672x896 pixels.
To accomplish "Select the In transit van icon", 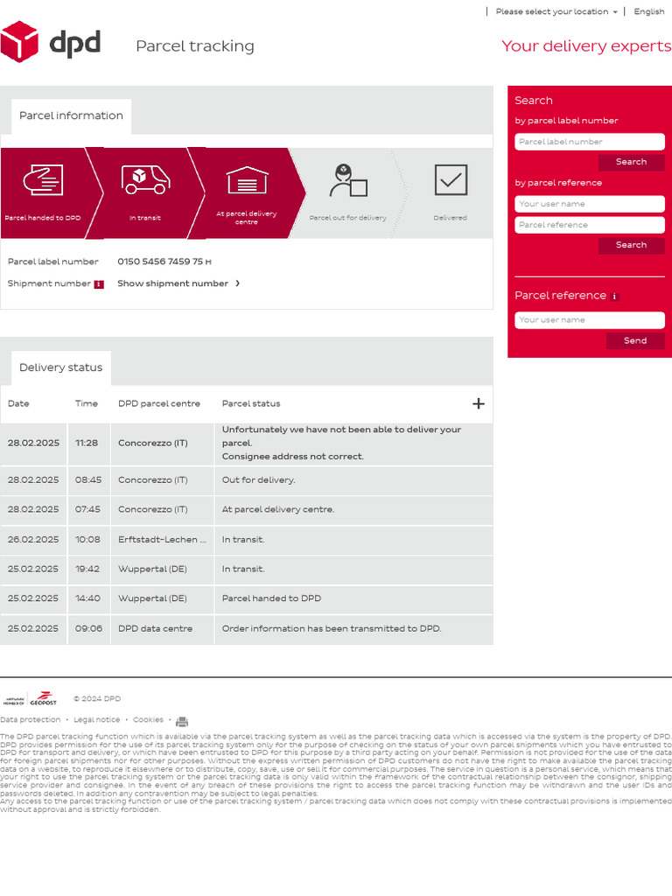I will pos(145,180).
